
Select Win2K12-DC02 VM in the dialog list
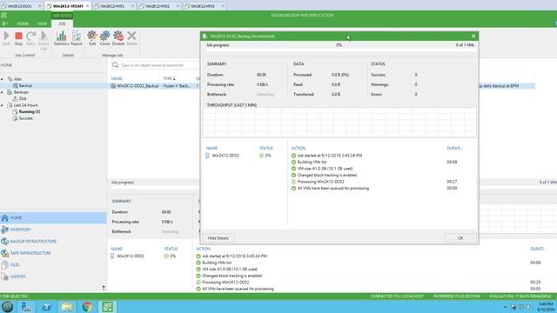225,156
